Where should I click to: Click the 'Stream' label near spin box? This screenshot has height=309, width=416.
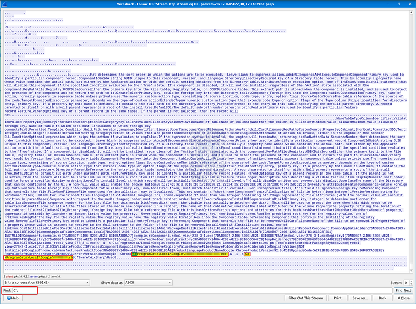pyautogui.click(x=396, y=282)
